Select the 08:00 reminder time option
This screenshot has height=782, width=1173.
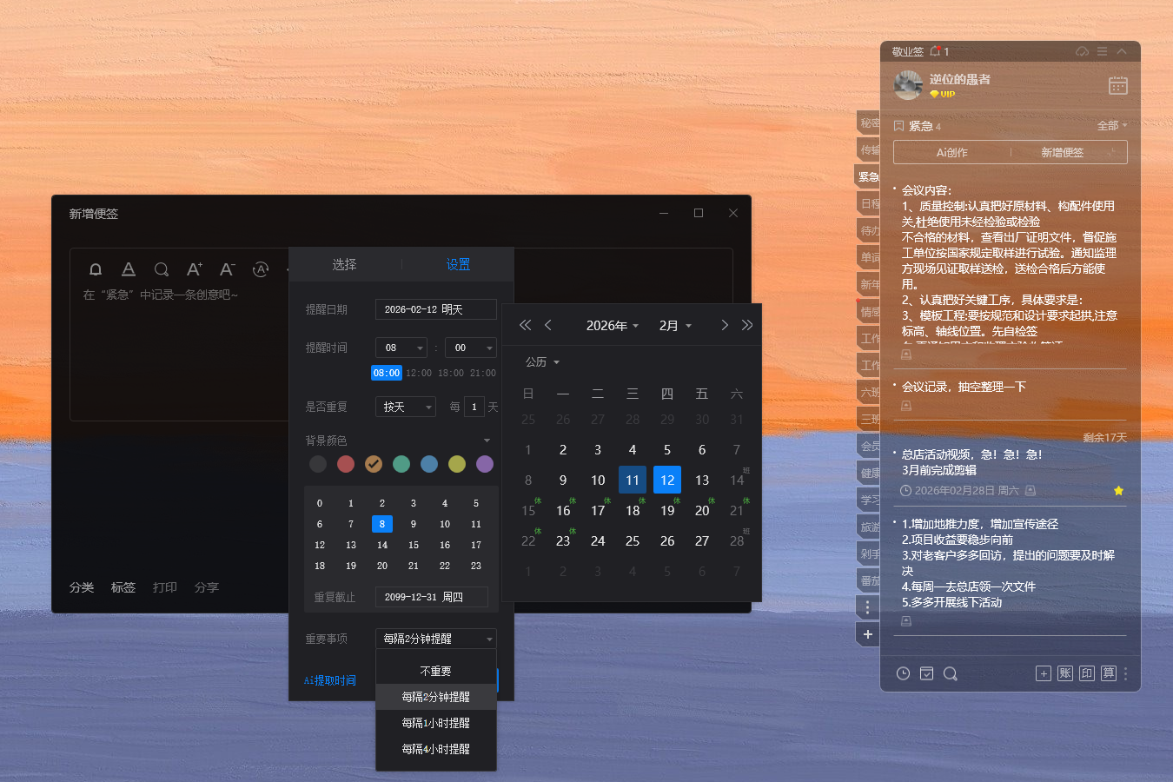coord(386,372)
